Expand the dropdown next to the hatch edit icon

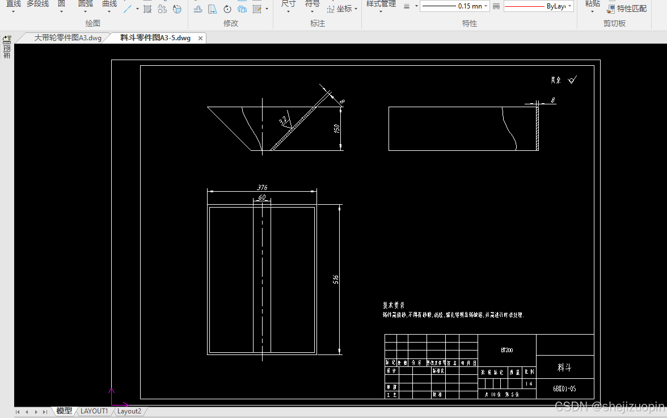[267, 9]
